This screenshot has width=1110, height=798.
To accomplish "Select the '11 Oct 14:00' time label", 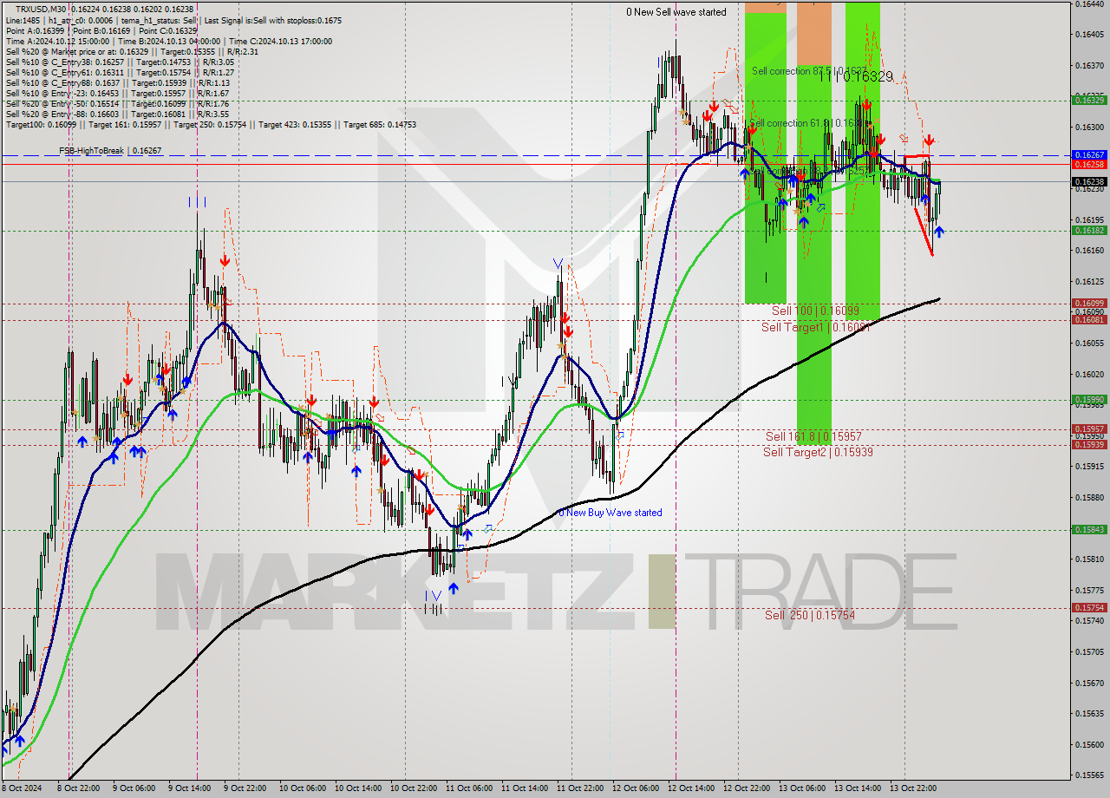I will pos(525,788).
